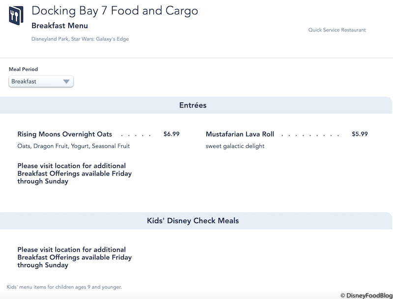The image size is (393, 299).
Task: Click the DisneyFoodBlog copyright watermark
Action: pos(366,295)
